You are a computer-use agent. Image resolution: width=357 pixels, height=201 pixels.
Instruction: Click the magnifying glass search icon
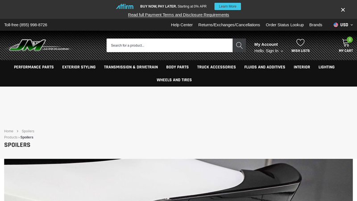click(239, 45)
